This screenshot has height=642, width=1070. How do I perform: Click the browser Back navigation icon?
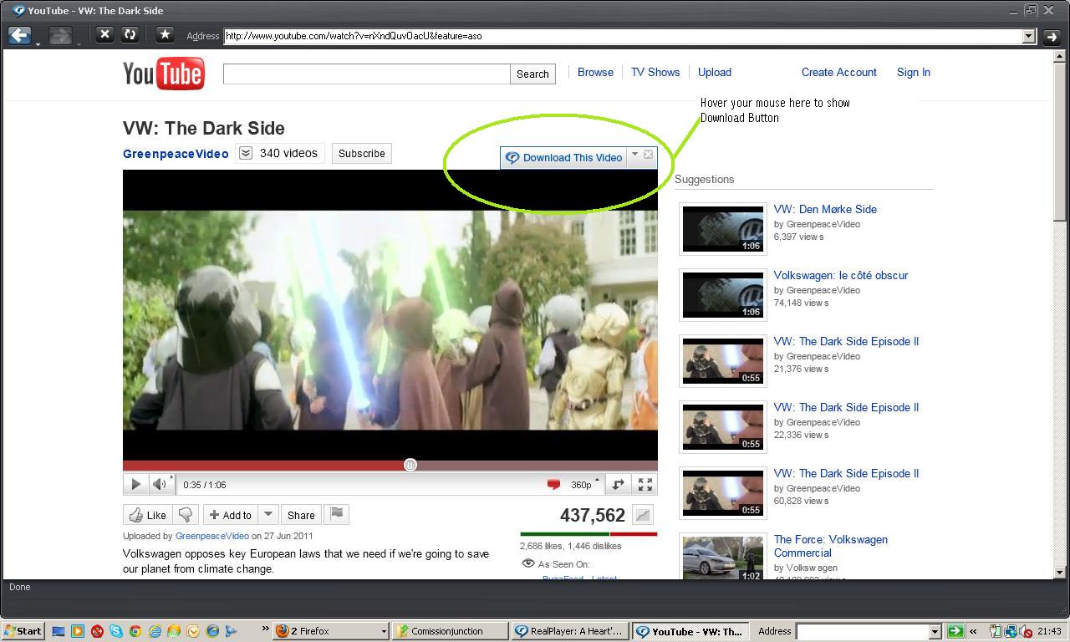(18, 34)
